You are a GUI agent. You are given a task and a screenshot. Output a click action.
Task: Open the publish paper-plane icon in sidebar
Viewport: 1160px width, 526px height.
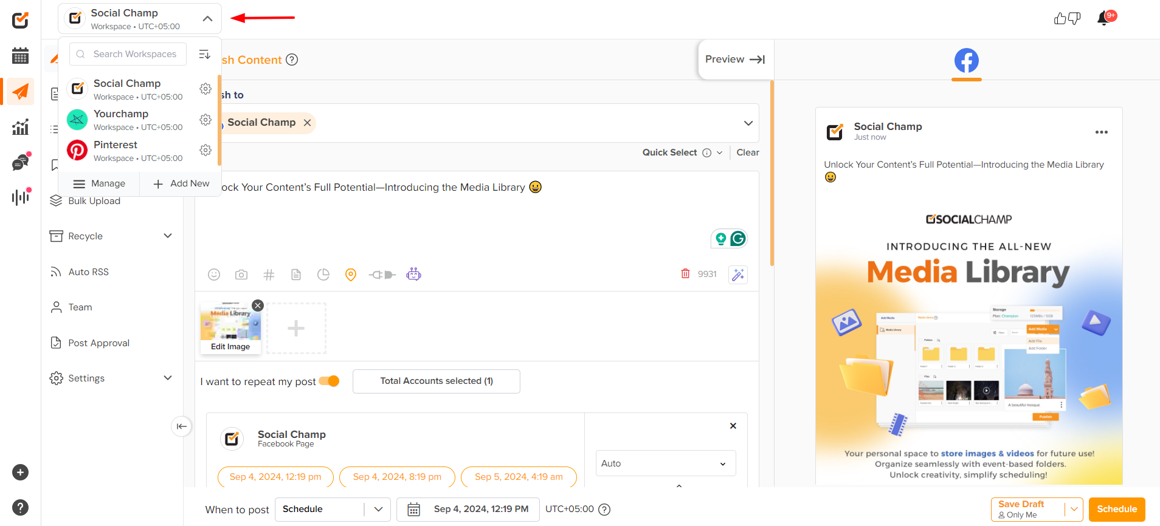pyautogui.click(x=20, y=92)
